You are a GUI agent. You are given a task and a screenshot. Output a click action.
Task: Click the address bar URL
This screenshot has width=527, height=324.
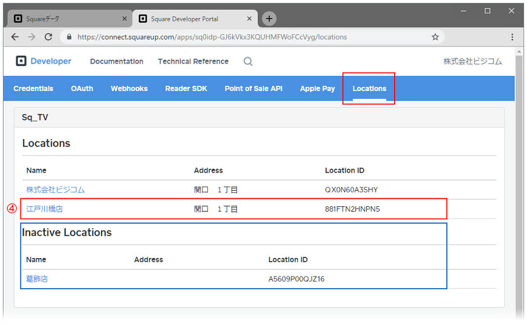point(212,37)
